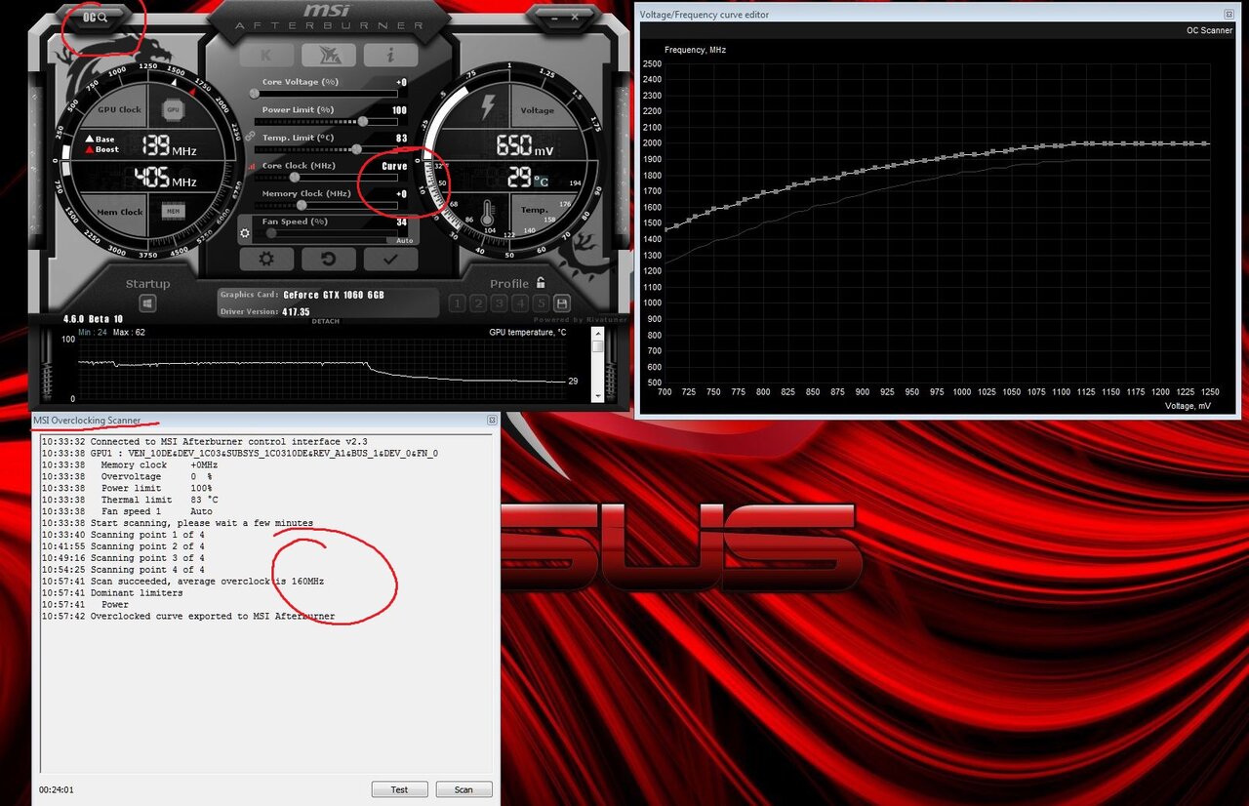Viewport: 1249px width, 806px height.
Task: Click the MSI fighter jet logo button
Action: point(329,56)
